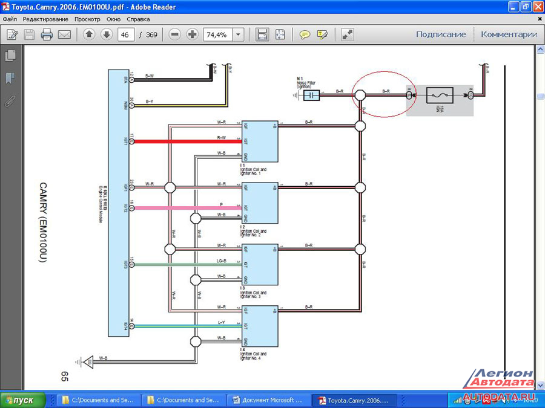Switch to Документ Microsoft taskbar window

[269, 400]
